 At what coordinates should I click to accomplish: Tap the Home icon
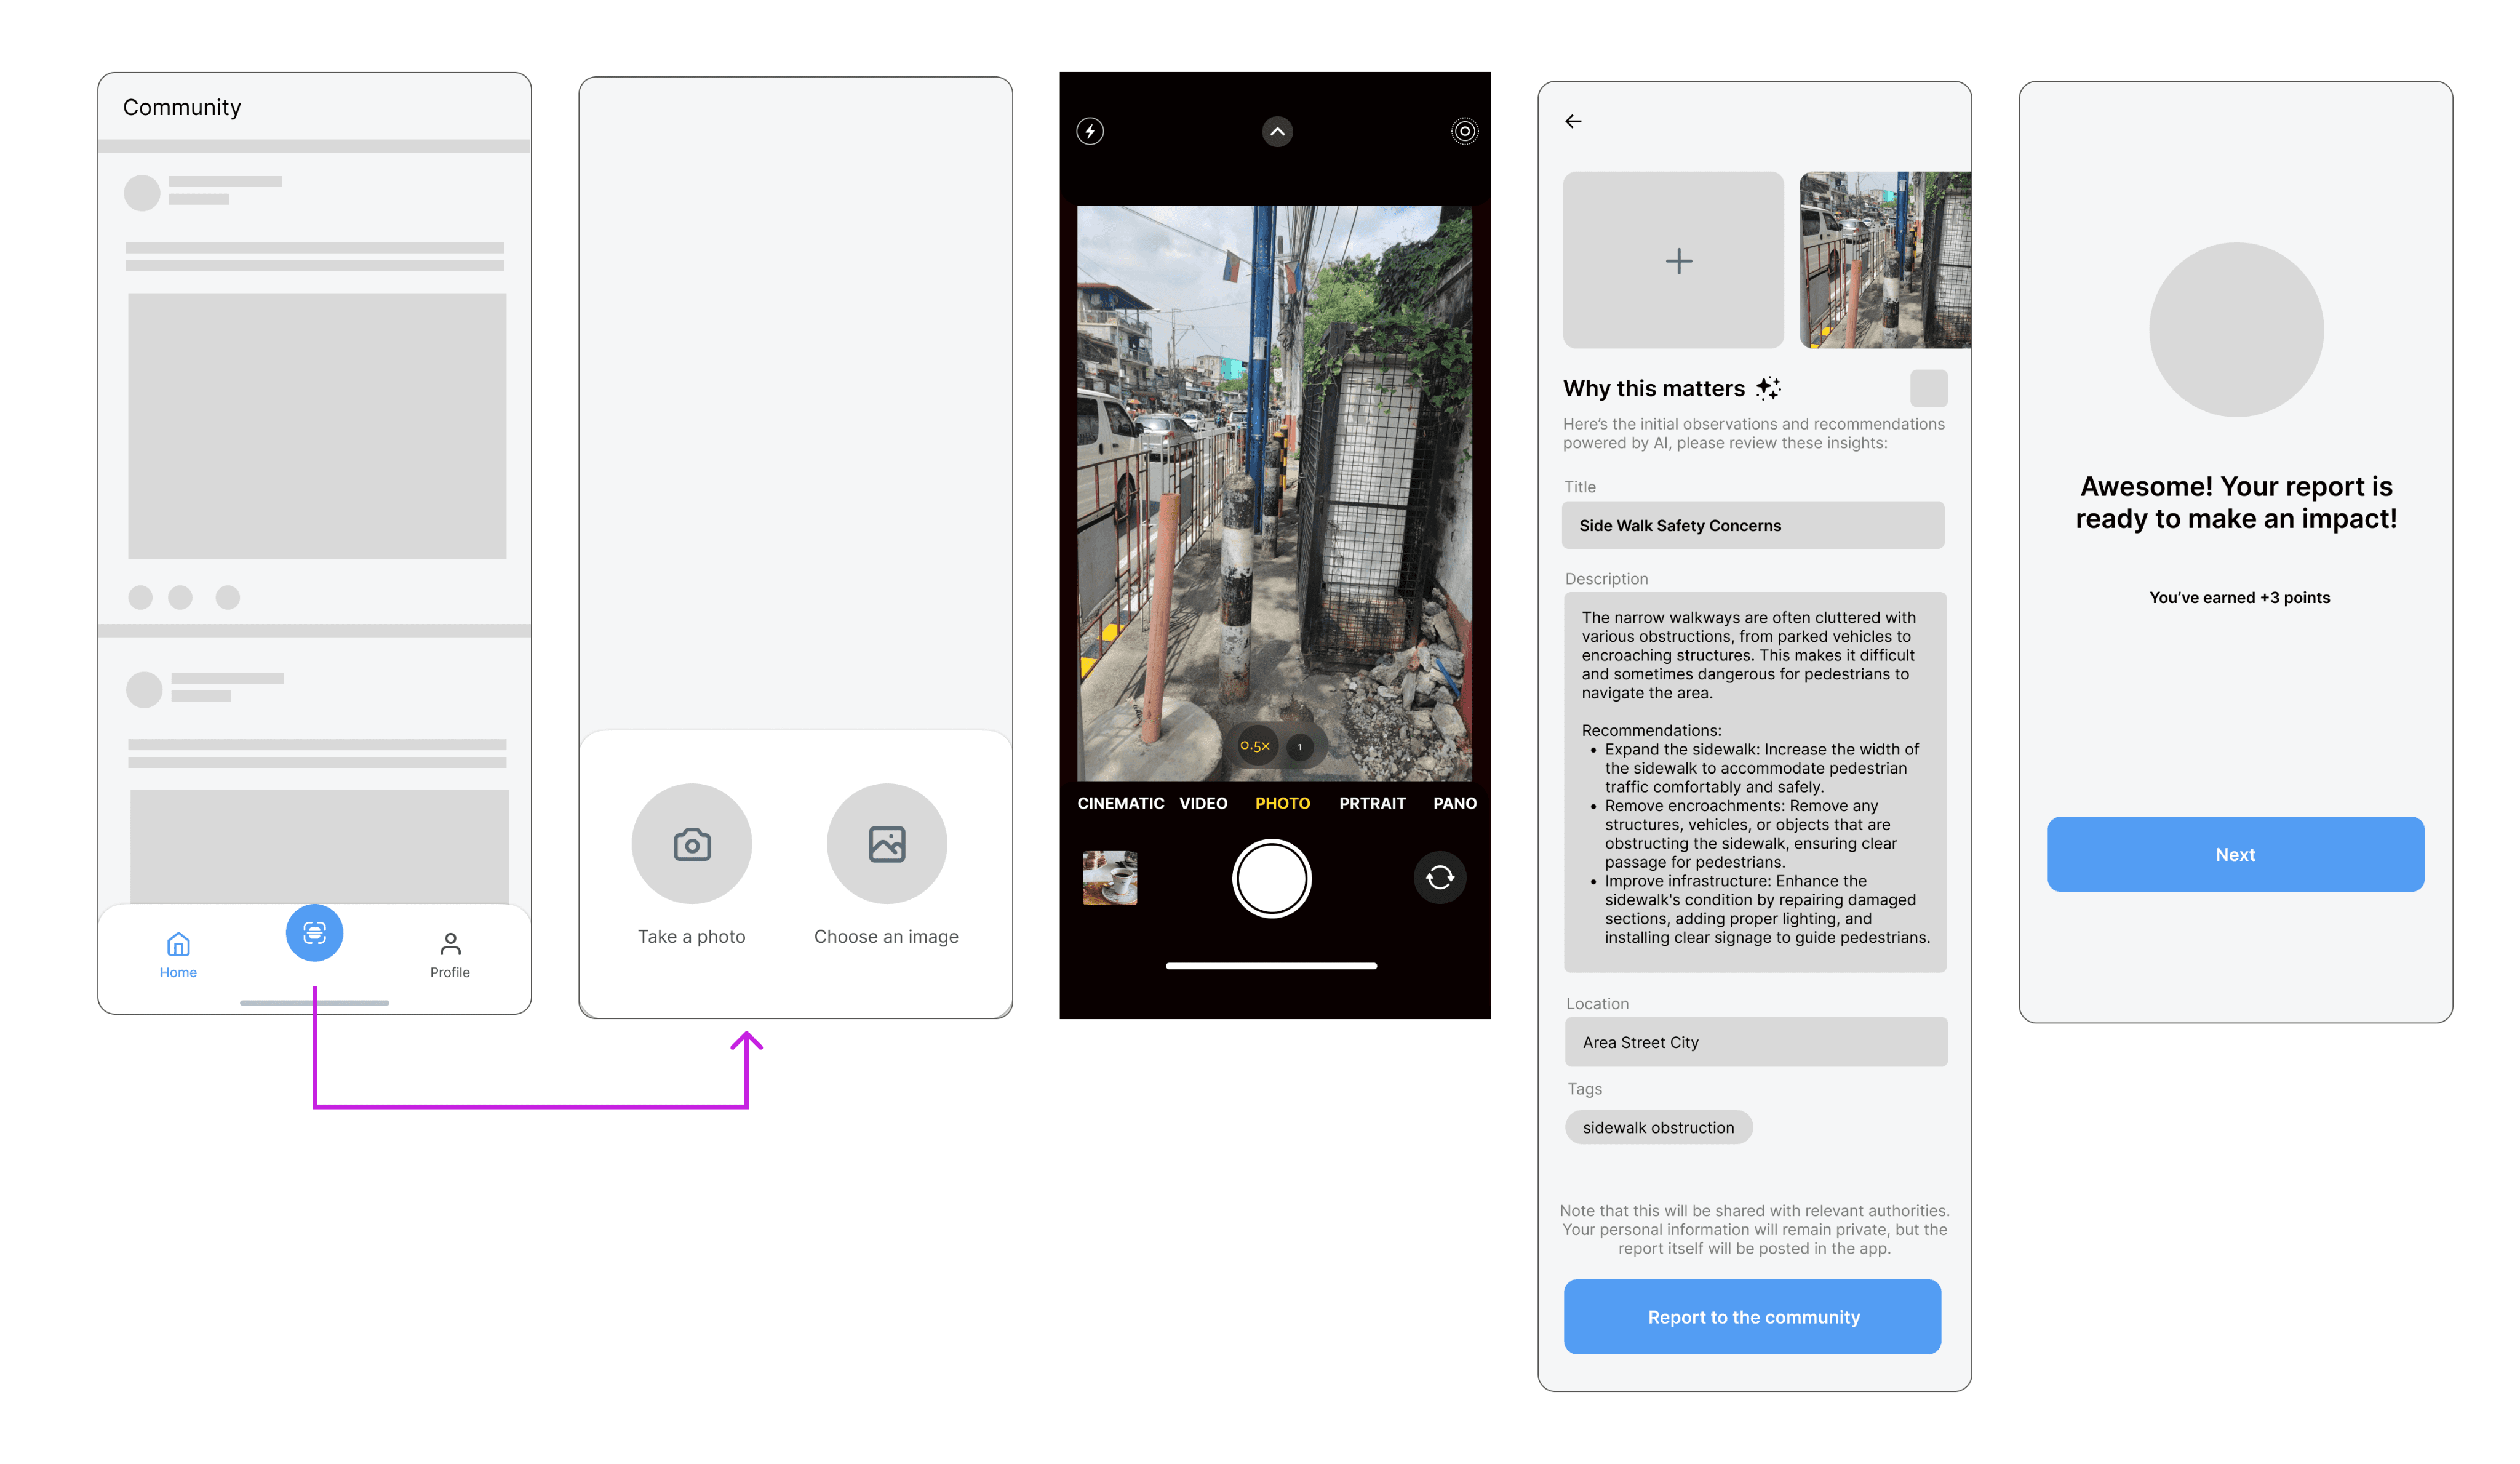178,945
